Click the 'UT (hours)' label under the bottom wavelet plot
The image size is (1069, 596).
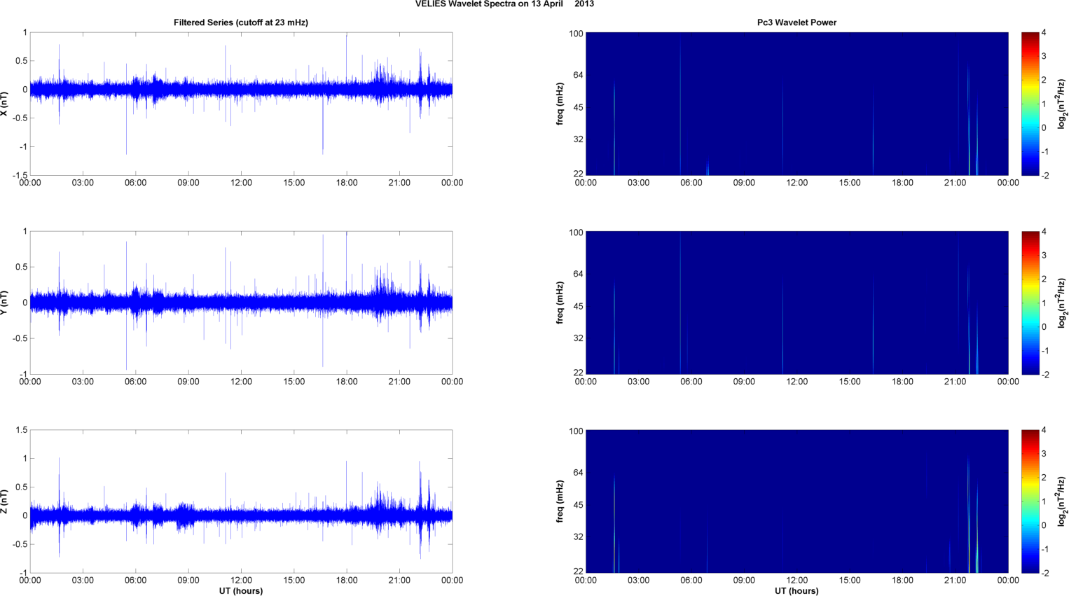pos(796,590)
